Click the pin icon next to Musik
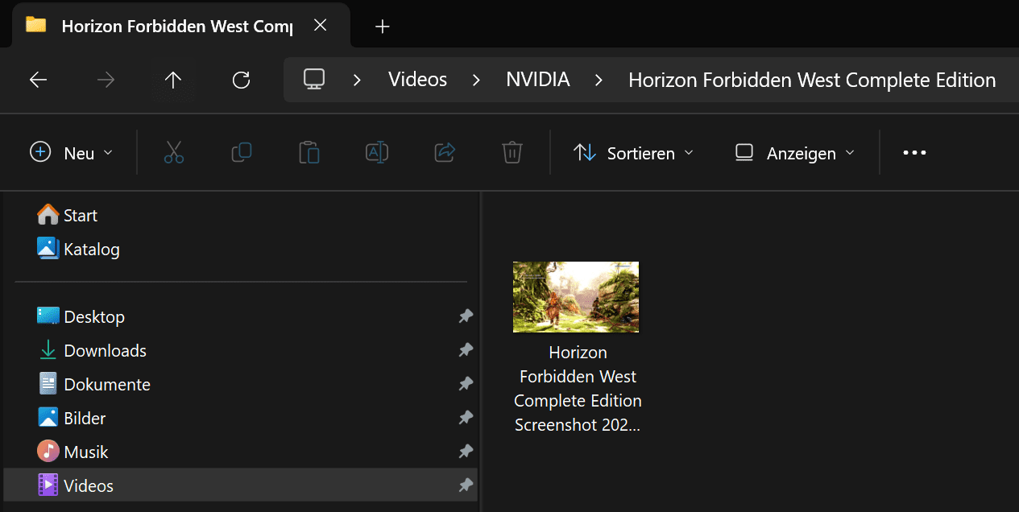1019x512 pixels. click(466, 452)
